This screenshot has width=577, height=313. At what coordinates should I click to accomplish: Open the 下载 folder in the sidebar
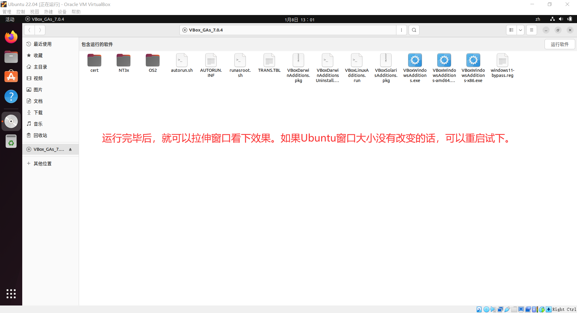(38, 112)
